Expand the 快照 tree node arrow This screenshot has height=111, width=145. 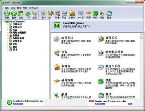pos(7,44)
